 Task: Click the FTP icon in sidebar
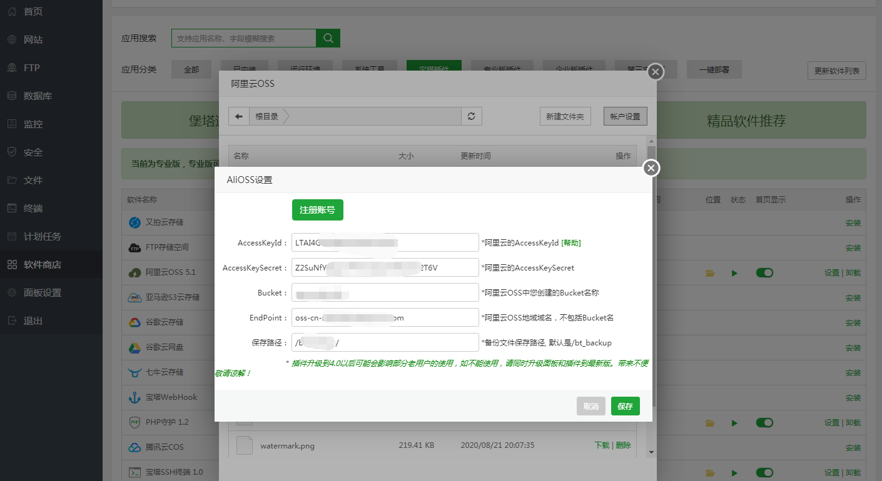12,67
